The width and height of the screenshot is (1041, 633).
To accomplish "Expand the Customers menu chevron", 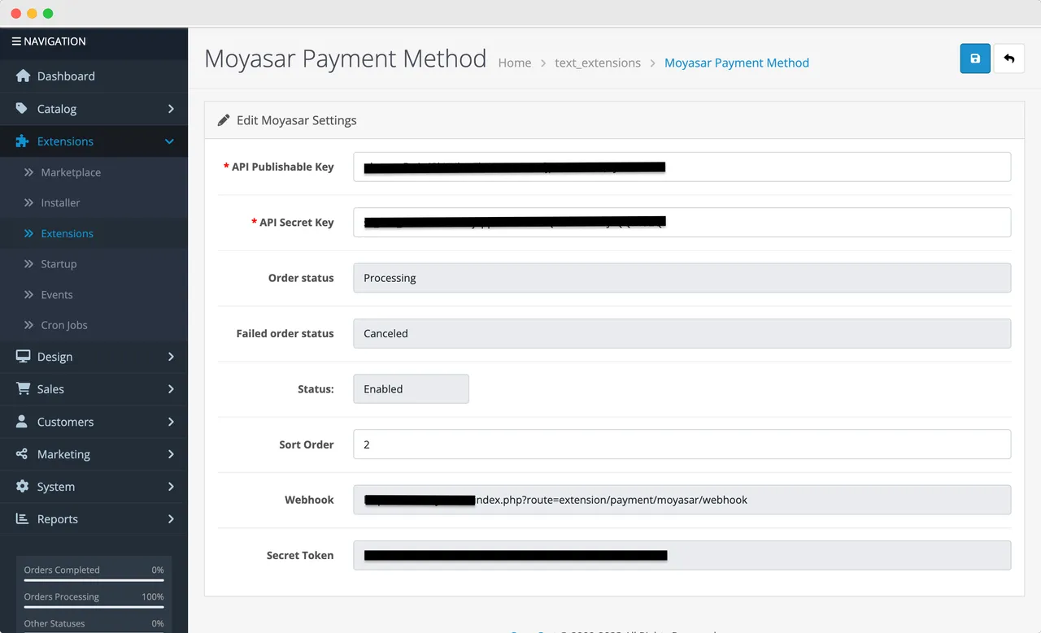I will click(x=171, y=422).
